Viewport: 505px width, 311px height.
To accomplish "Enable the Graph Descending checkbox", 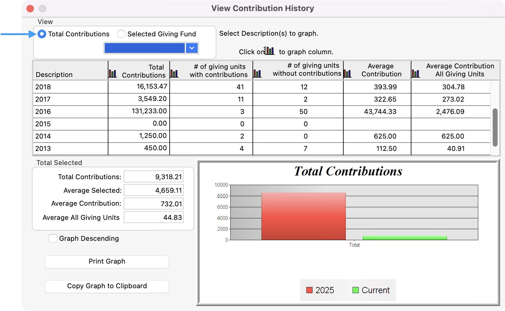I will click(53, 238).
